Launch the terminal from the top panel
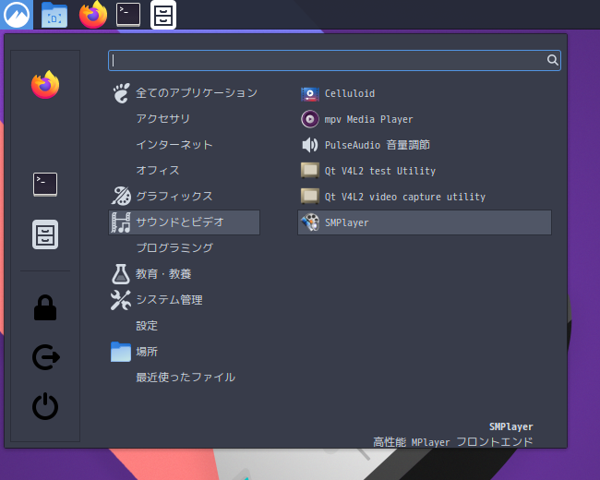Screen dimensions: 600x480 point(128,15)
